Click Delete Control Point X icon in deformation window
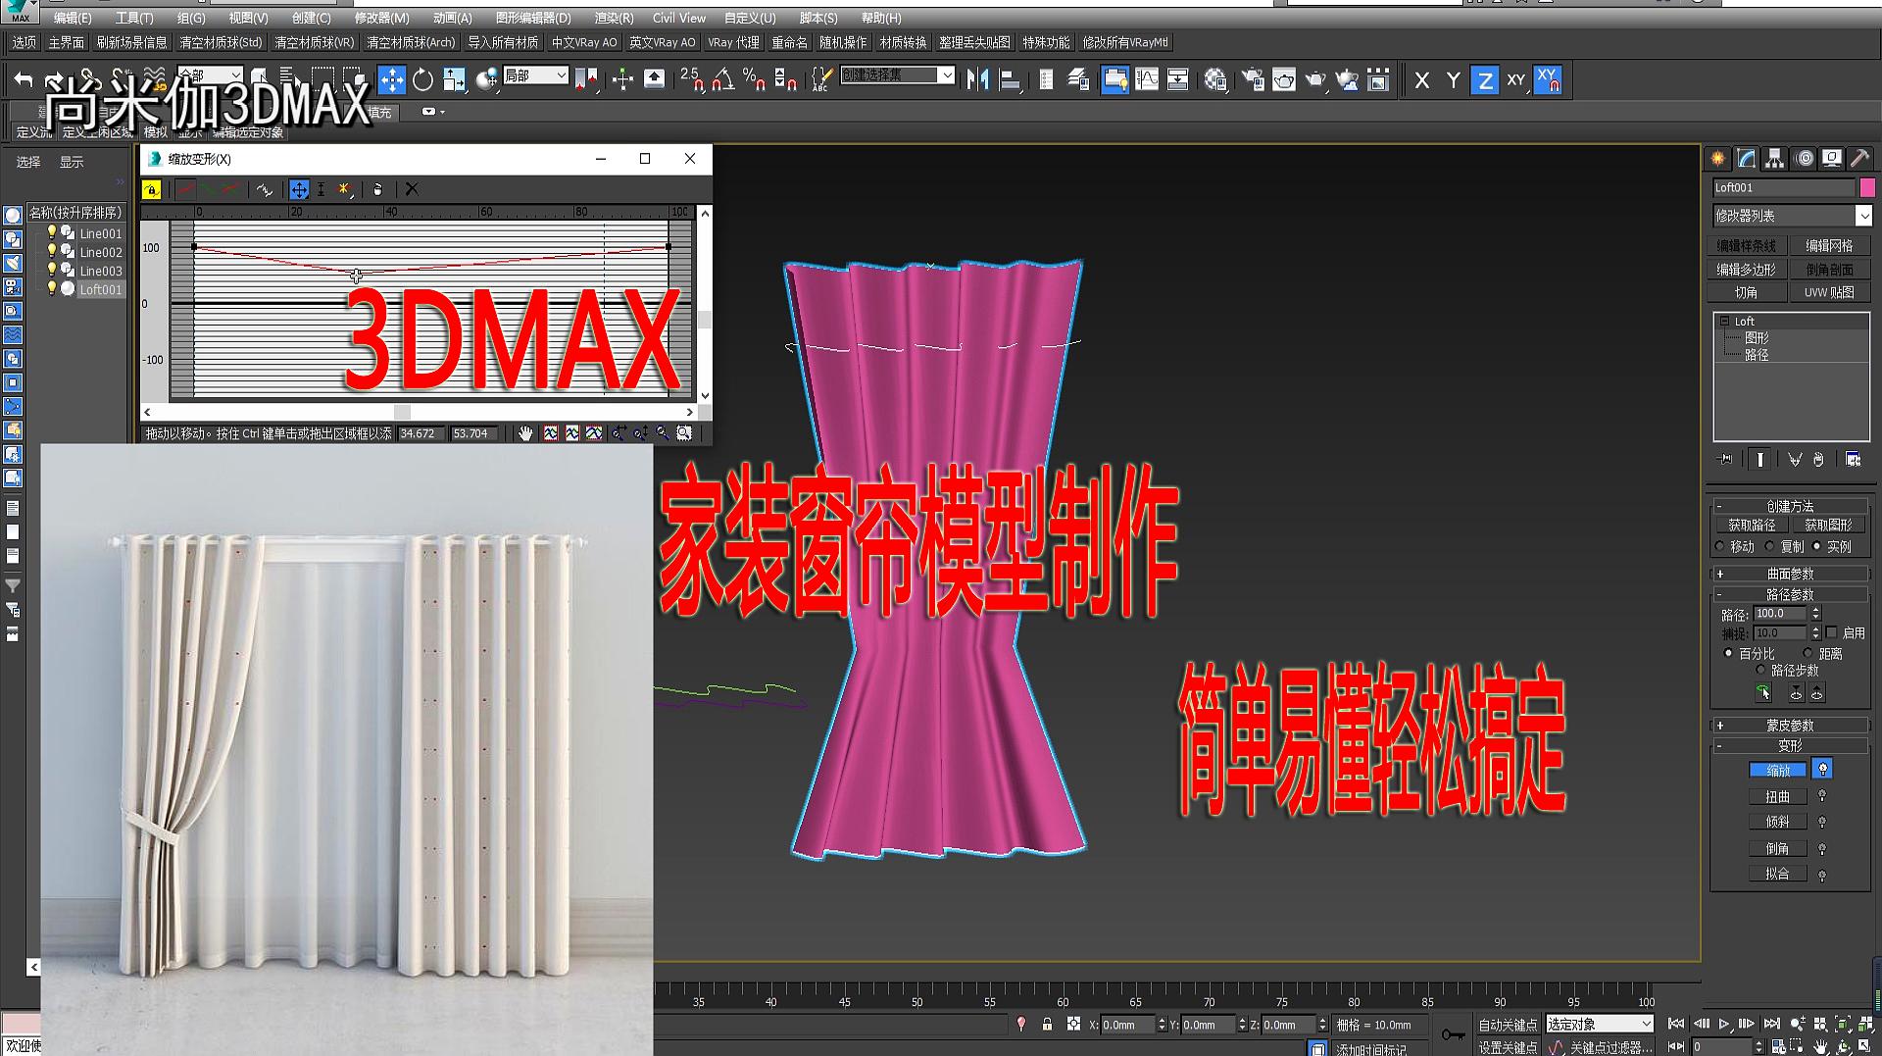1882x1056 pixels. pyautogui.click(x=412, y=189)
